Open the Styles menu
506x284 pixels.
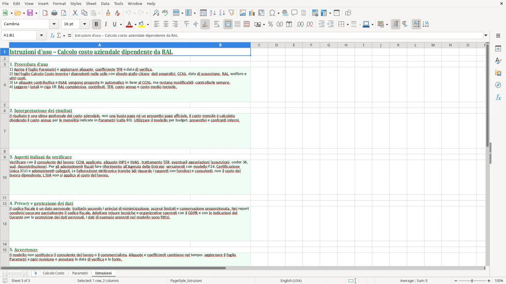[76, 3]
